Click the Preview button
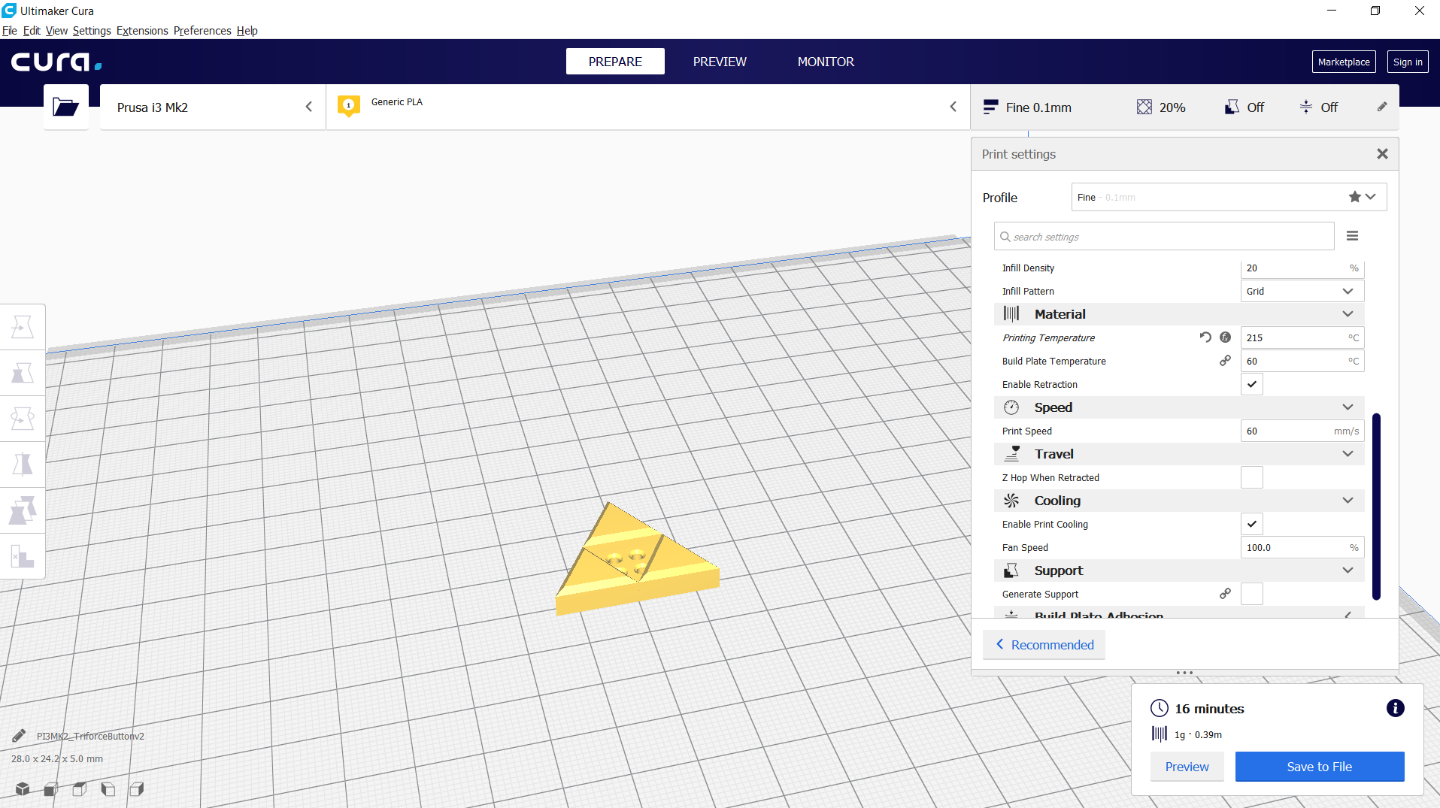The width and height of the screenshot is (1440, 808). [x=1187, y=767]
